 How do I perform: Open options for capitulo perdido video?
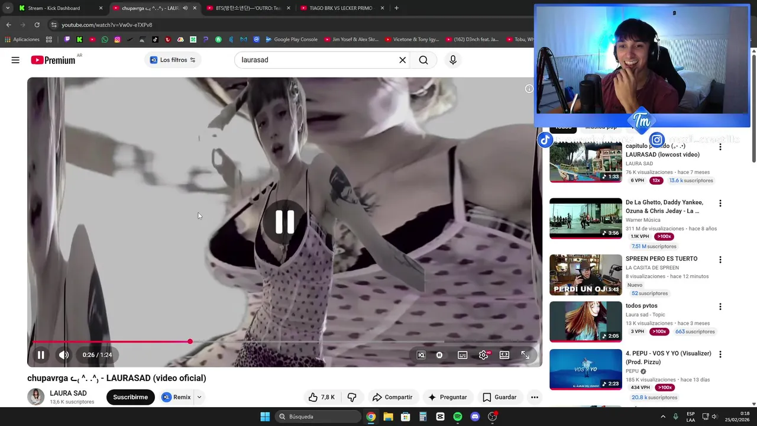point(720,147)
